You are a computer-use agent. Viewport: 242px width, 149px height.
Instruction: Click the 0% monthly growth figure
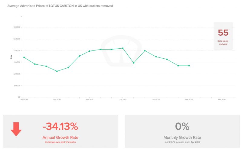[182, 126]
